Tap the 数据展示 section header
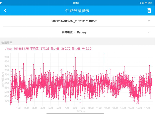This screenshot has height=114, width=155. [7, 42]
